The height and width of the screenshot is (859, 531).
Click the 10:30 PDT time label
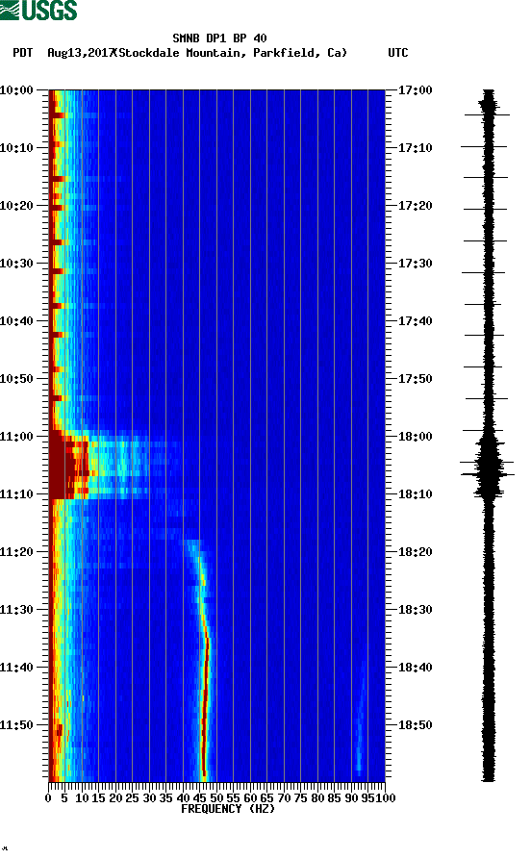pos(16,263)
